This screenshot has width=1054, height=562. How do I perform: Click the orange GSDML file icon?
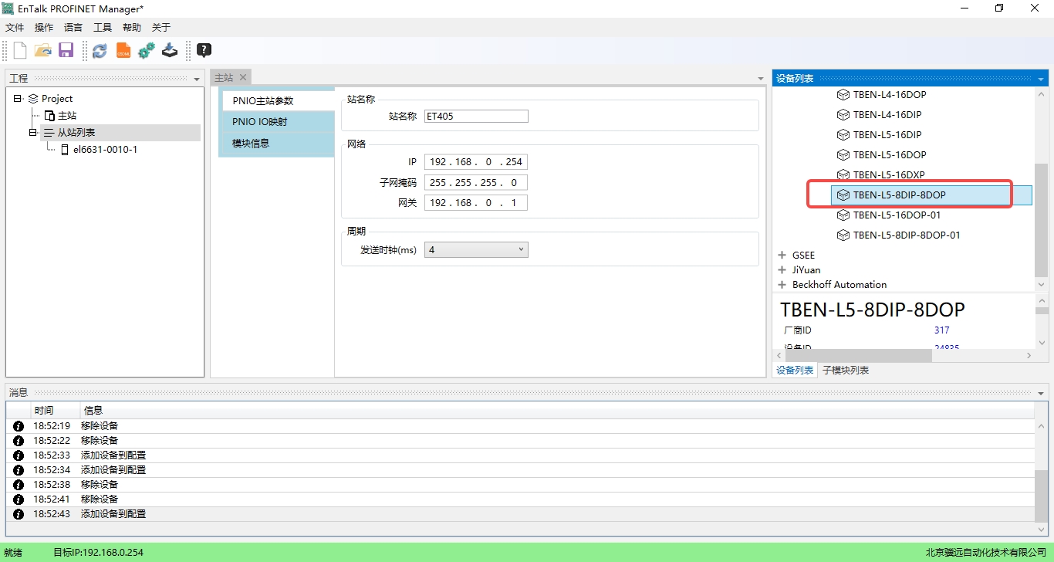[123, 51]
